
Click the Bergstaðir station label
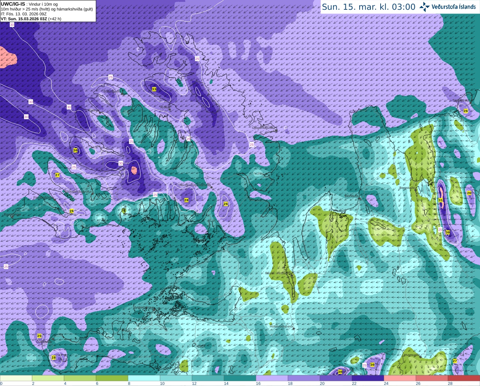pyautogui.click(x=408, y=188)
